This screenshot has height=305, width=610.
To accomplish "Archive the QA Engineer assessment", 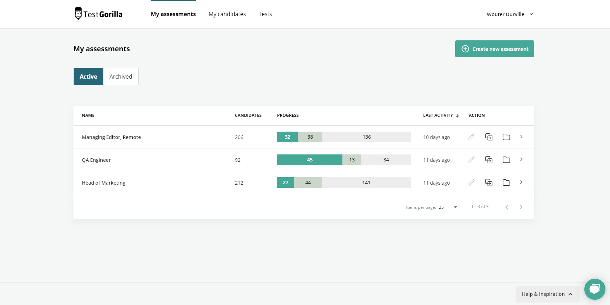I will [506, 160].
